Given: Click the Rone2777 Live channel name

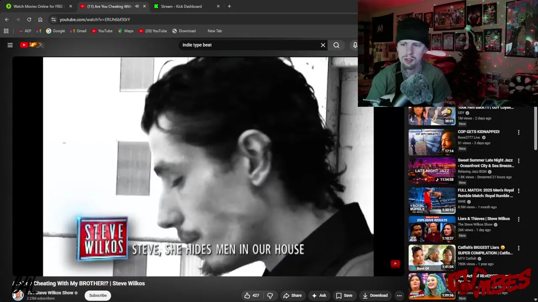Looking at the screenshot, I should (469, 138).
